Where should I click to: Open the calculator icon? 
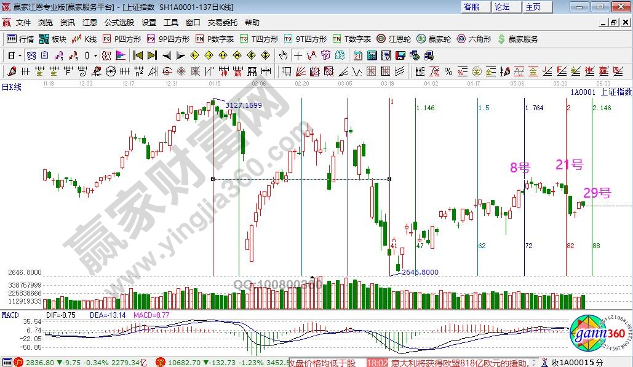(x=372, y=55)
